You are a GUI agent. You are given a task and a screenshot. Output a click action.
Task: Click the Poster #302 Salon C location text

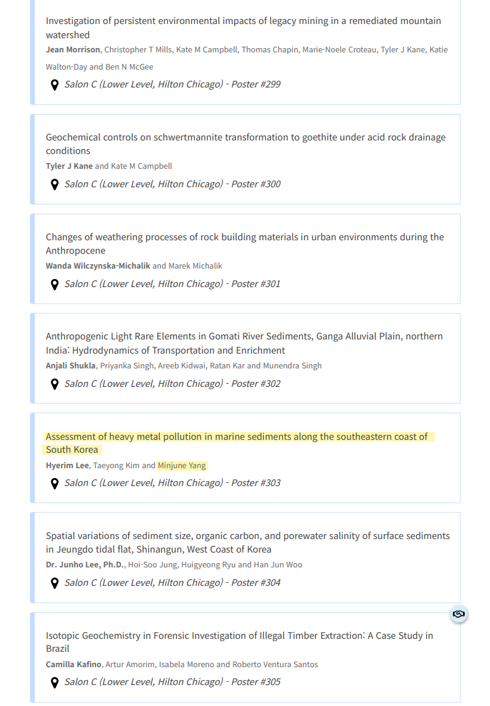coord(172,384)
